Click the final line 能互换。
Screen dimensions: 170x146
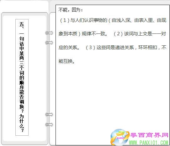tap(67, 61)
